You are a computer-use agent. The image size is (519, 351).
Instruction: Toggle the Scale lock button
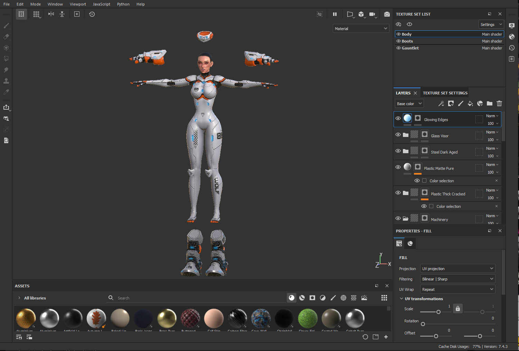458,308
